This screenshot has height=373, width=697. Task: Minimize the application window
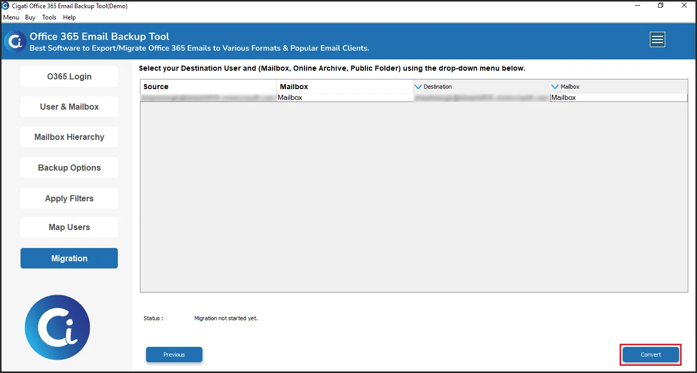click(x=637, y=6)
